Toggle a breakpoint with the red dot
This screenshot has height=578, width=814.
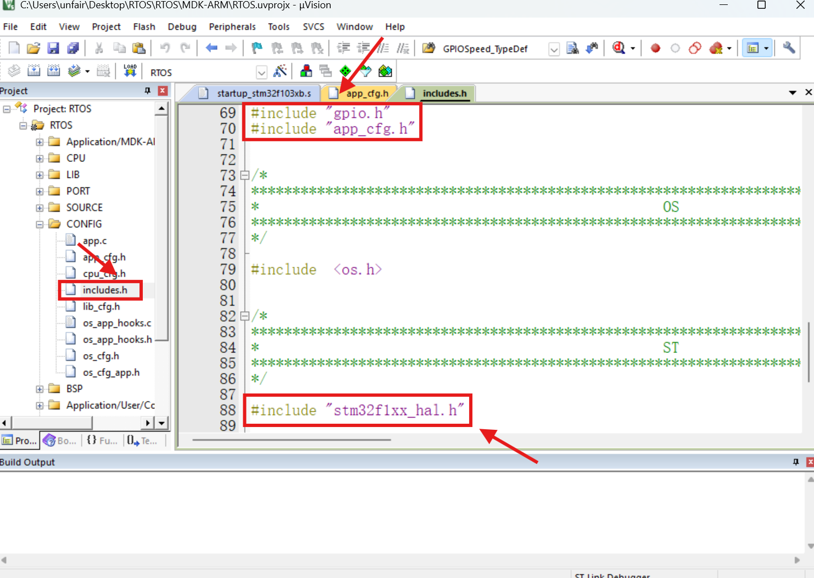click(655, 48)
